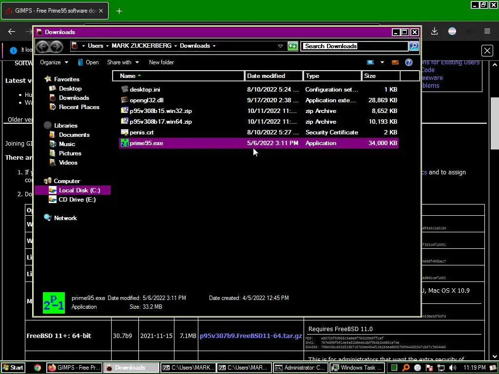Viewport: 499px width, 374px height.
Task: Open the views options dropdown arrow
Action: click(382, 62)
